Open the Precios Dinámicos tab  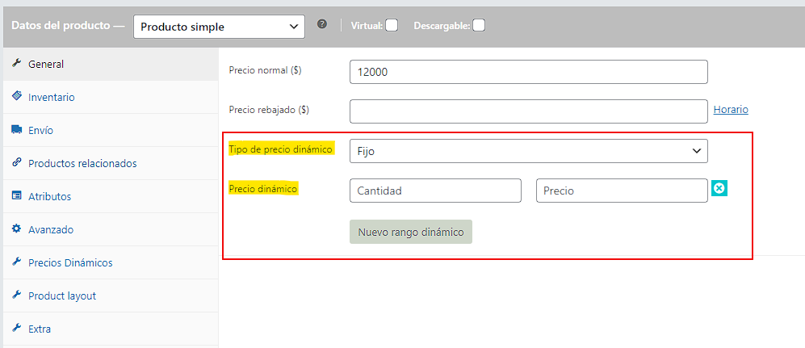click(x=70, y=262)
